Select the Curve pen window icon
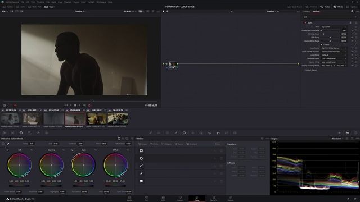 pos(141,173)
